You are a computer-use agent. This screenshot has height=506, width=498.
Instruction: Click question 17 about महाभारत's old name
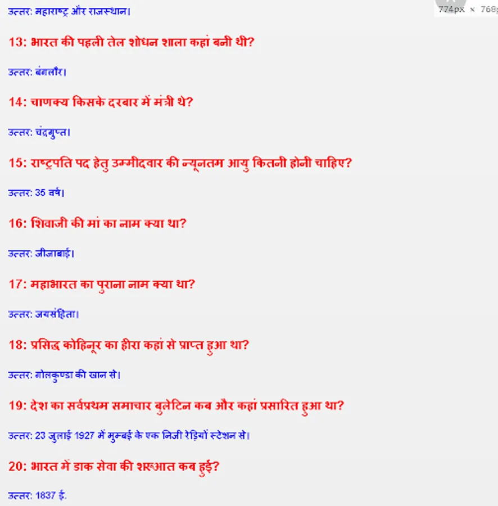tap(102, 284)
